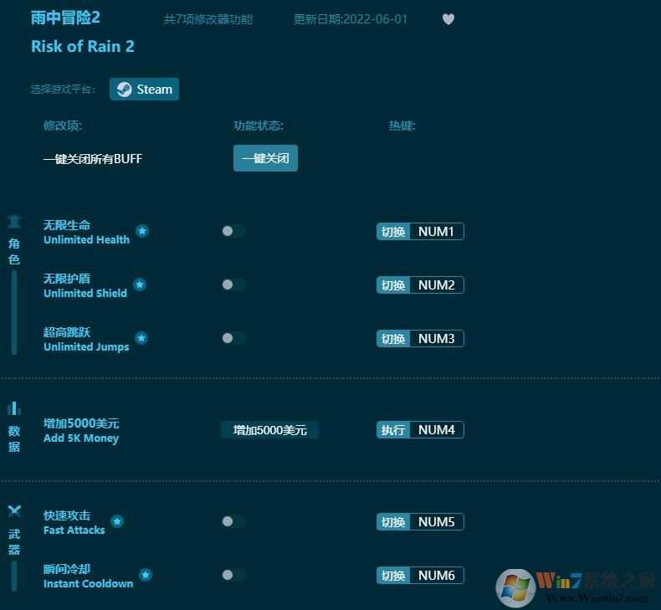
Task: Click the Risk of Rain 2 title
Action: 83,46
